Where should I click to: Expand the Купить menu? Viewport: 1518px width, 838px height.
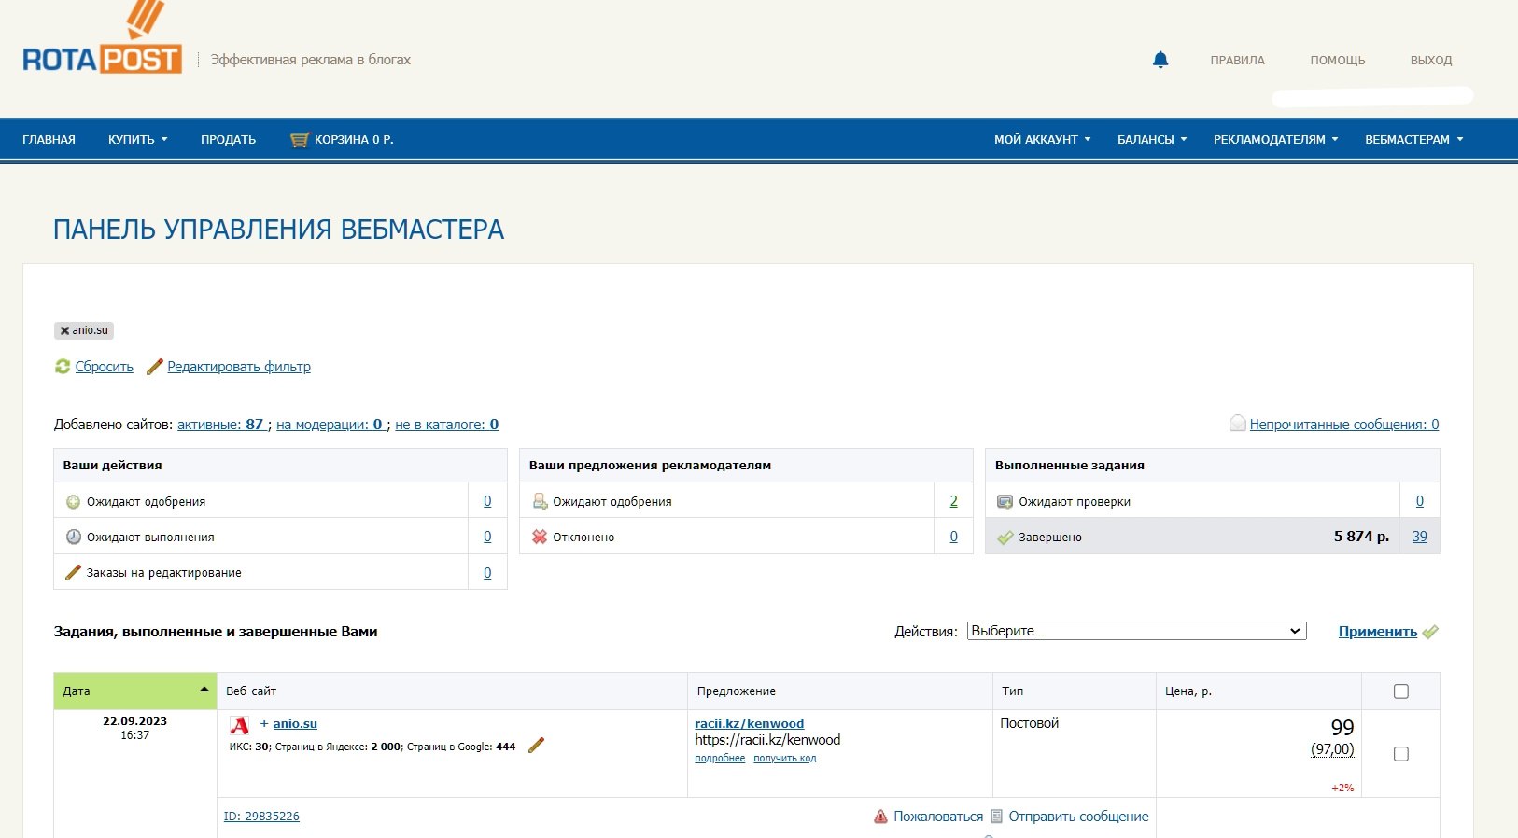(137, 140)
